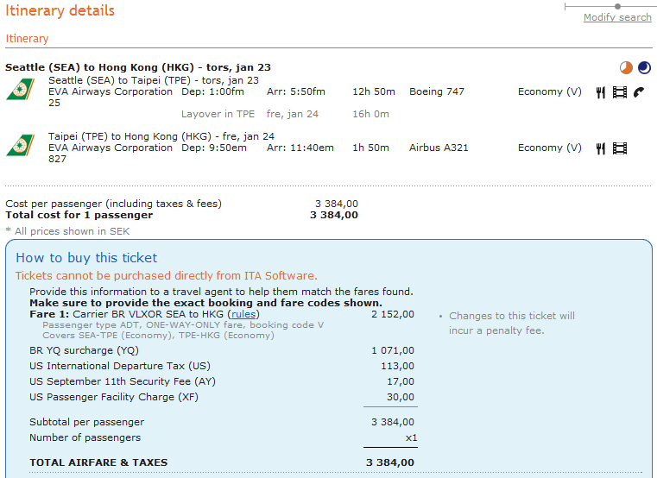The height and width of the screenshot is (478, 657).
Task: Click the Passenger type ADT fare detail line
Action: pos(183,325)
